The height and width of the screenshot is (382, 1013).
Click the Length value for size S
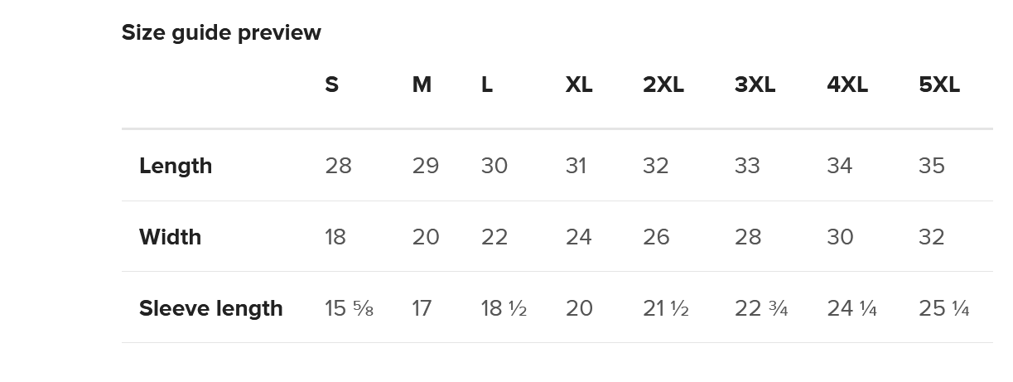[338, 166]
